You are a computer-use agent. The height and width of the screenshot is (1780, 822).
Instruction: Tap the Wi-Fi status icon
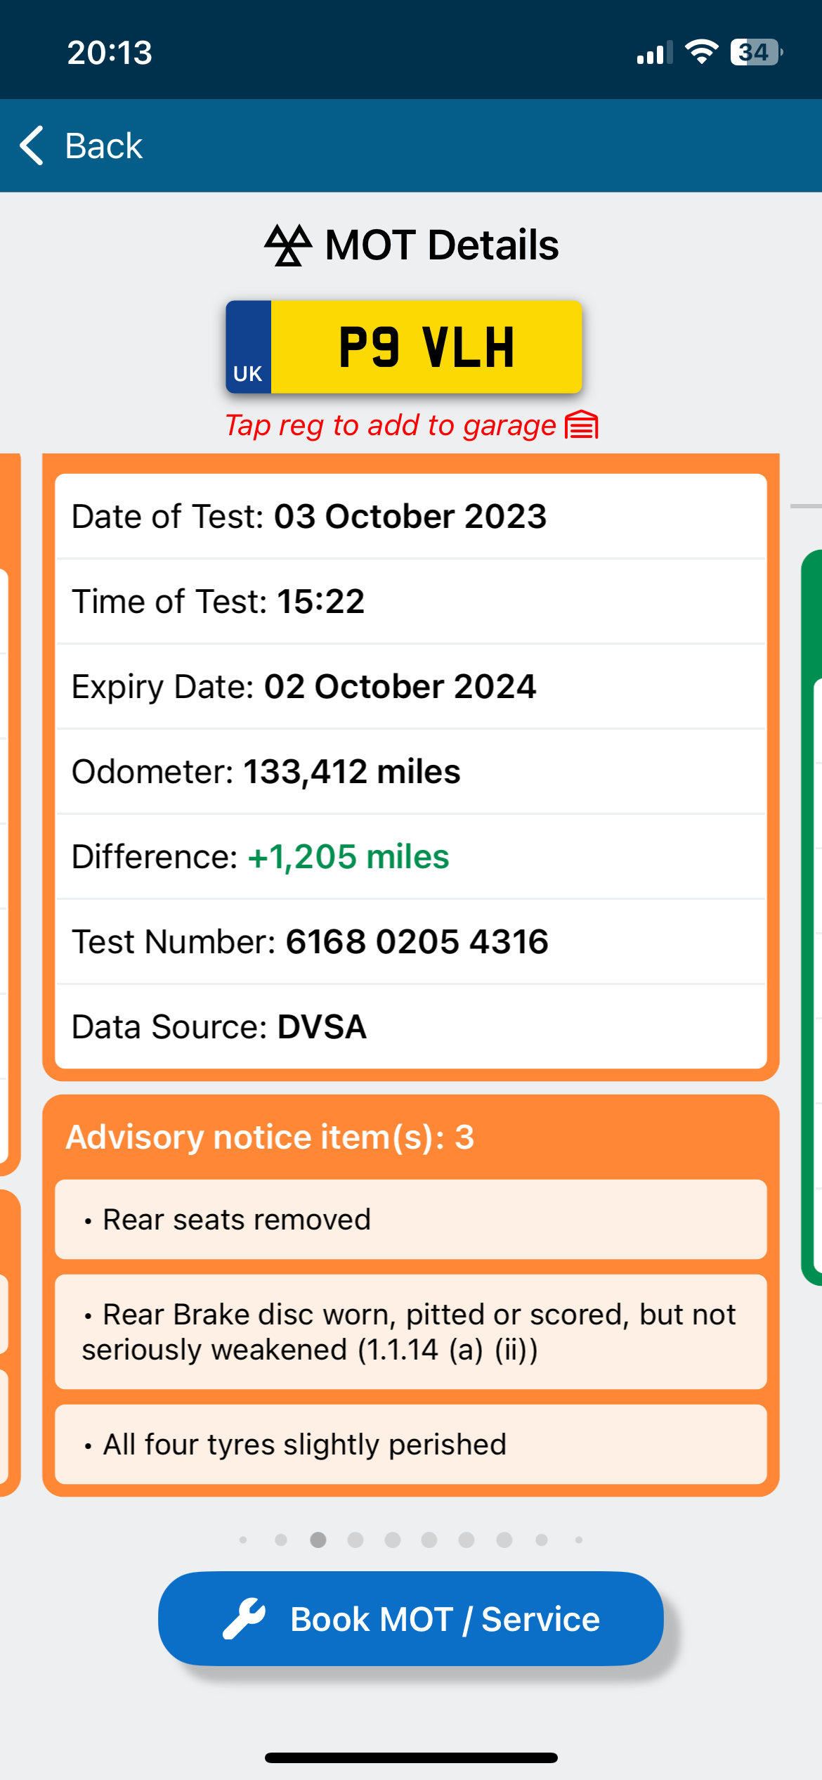pos(701,52)
